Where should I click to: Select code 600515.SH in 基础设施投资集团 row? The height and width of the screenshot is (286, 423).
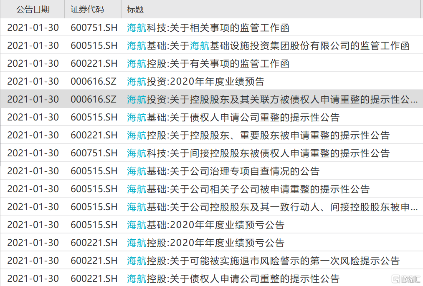click(x=94, y=45)
